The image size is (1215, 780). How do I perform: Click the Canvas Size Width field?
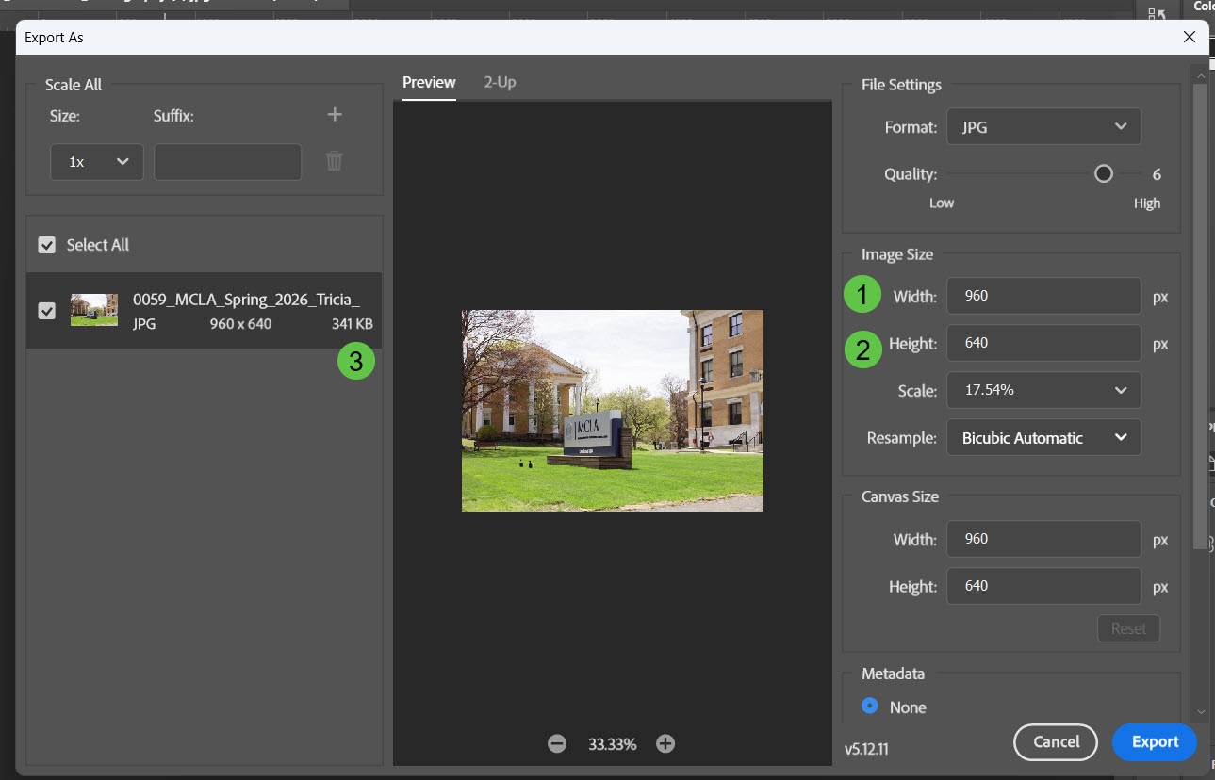point(1043,539)
